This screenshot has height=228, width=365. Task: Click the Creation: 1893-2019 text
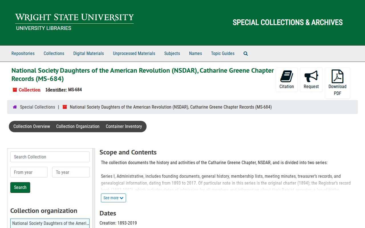click(118, 223)
